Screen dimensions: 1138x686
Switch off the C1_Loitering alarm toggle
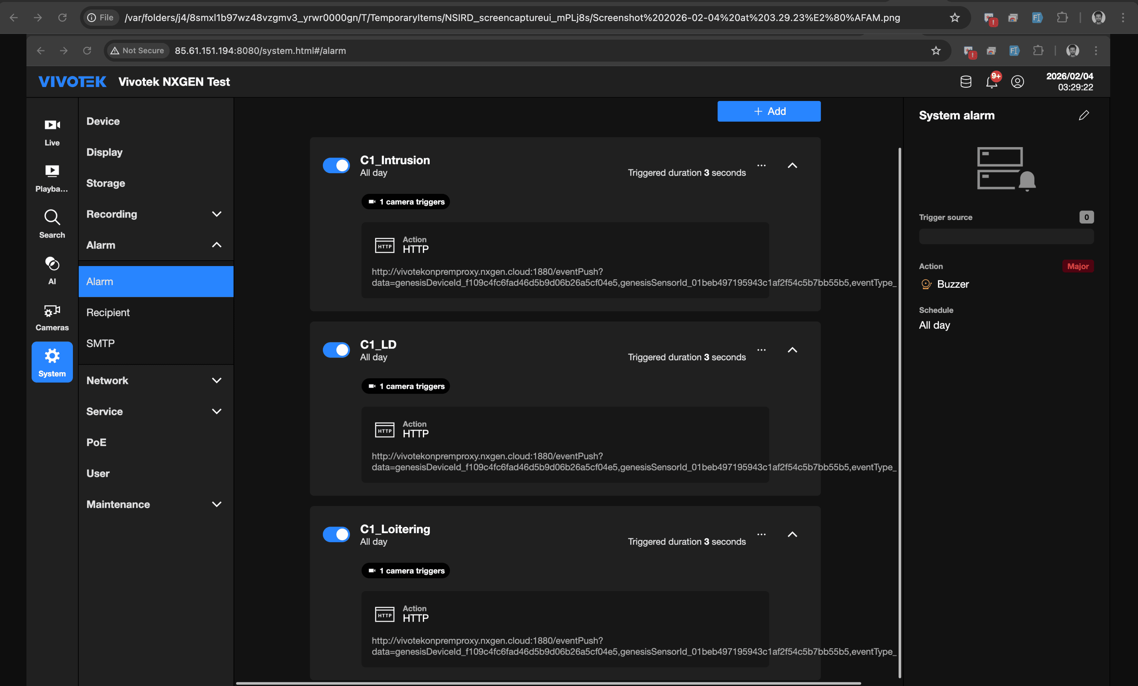pyautogui.click(x=336, y=534)
